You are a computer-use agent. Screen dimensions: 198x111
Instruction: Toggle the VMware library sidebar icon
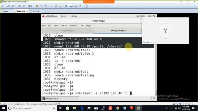point(67,6)
